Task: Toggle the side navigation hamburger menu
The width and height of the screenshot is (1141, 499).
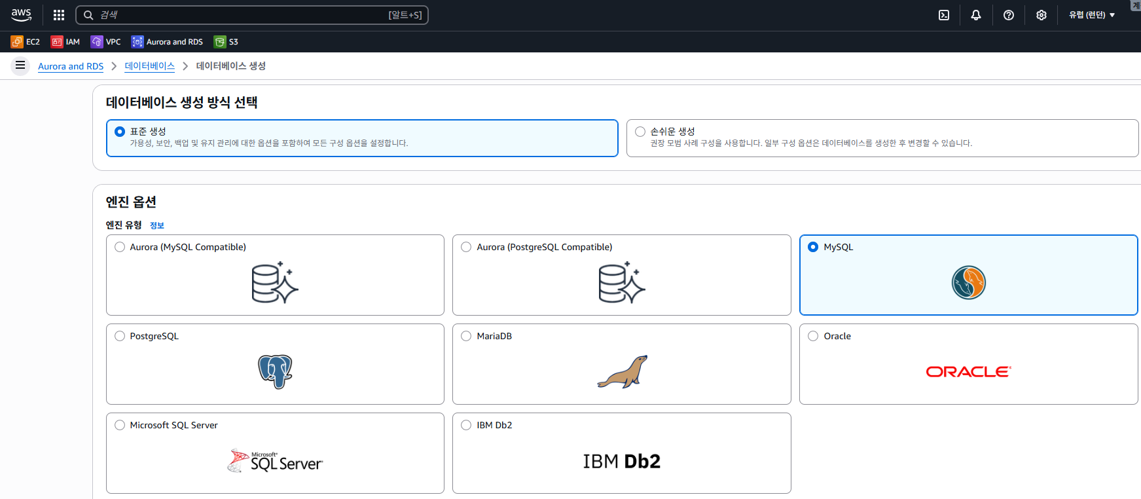Action: pos(20,65)
